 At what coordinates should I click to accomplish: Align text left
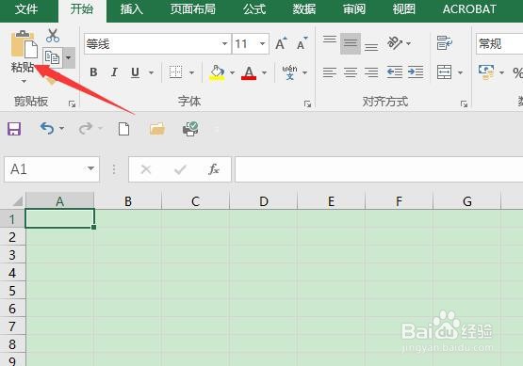tap(330, 72)
